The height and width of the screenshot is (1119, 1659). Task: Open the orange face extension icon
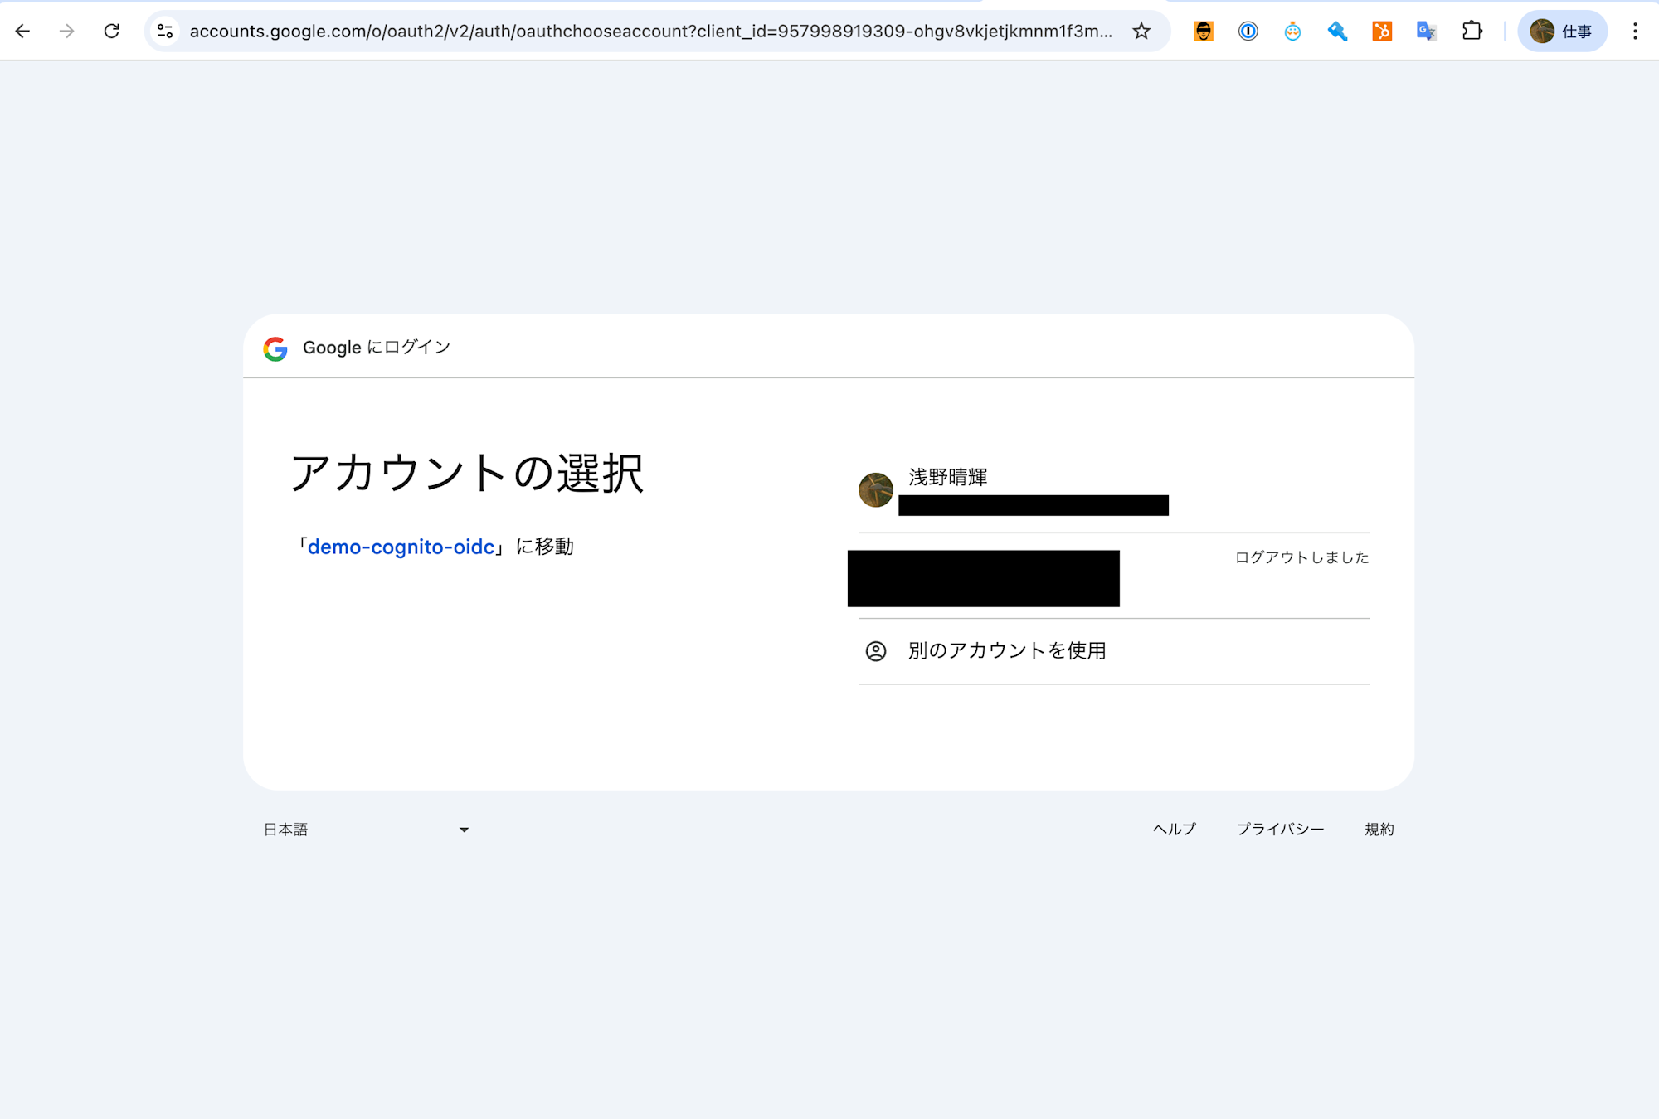click(x=1204, y=32)
